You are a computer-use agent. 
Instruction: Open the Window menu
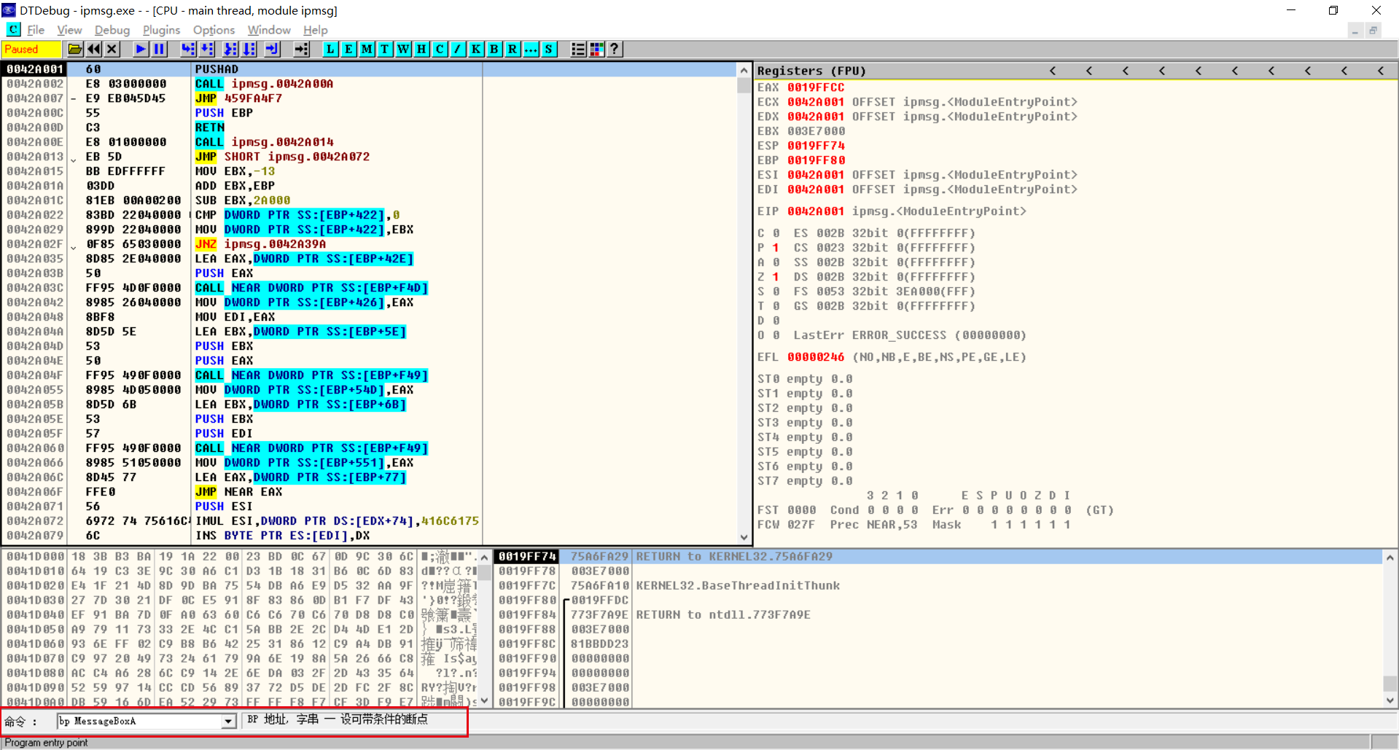(269, 30)
